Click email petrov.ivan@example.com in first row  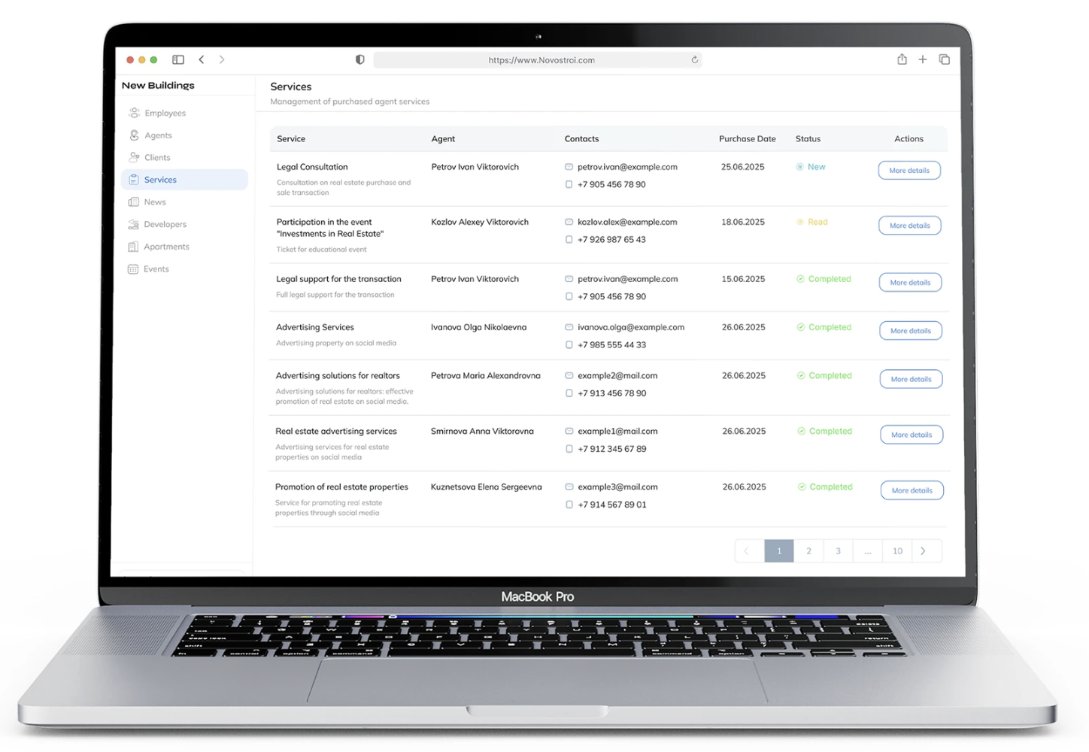tap(627, 167)
